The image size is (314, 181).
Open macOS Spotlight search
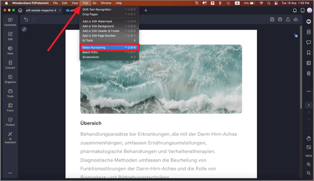[x=269, y=3]
